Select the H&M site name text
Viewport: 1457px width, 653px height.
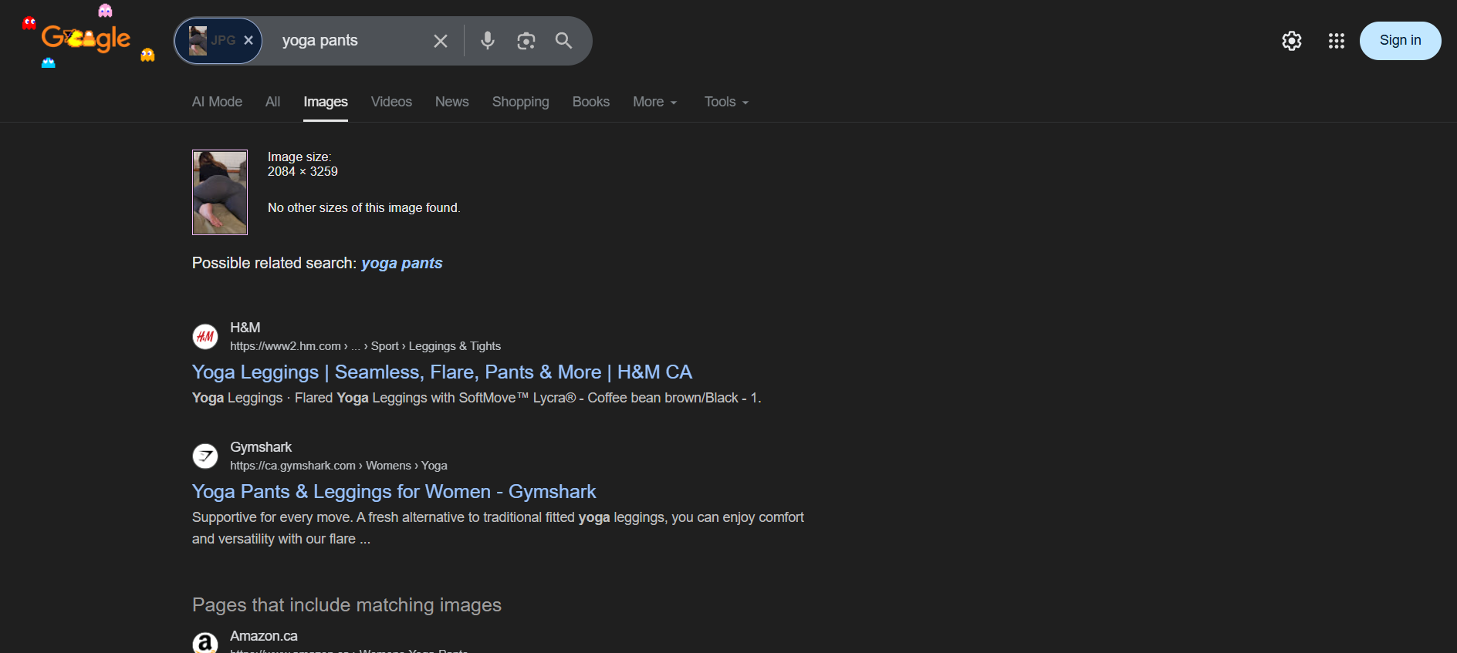(245, 328)
